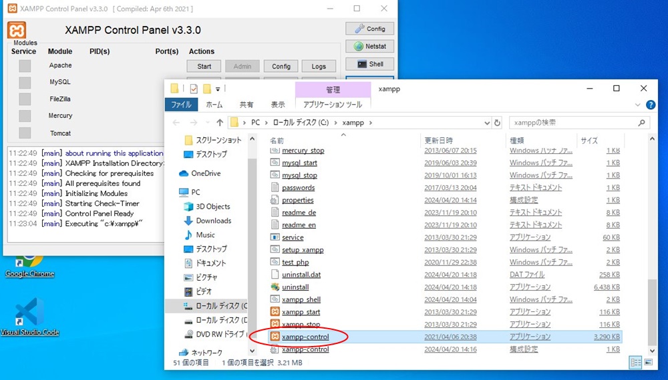Click the quick access properties checkmark icon
This screenshot has height=380, width=668.
(194, 89)
